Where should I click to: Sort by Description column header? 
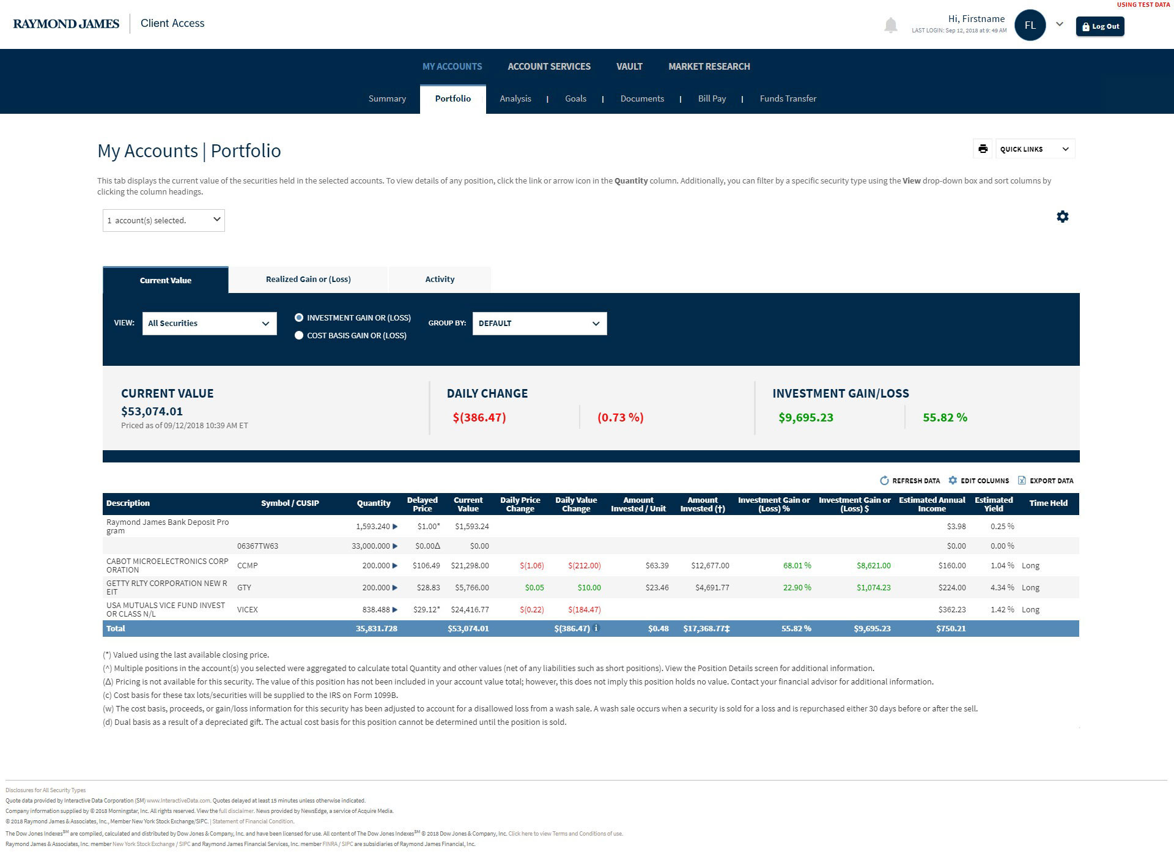coord(128,503)
